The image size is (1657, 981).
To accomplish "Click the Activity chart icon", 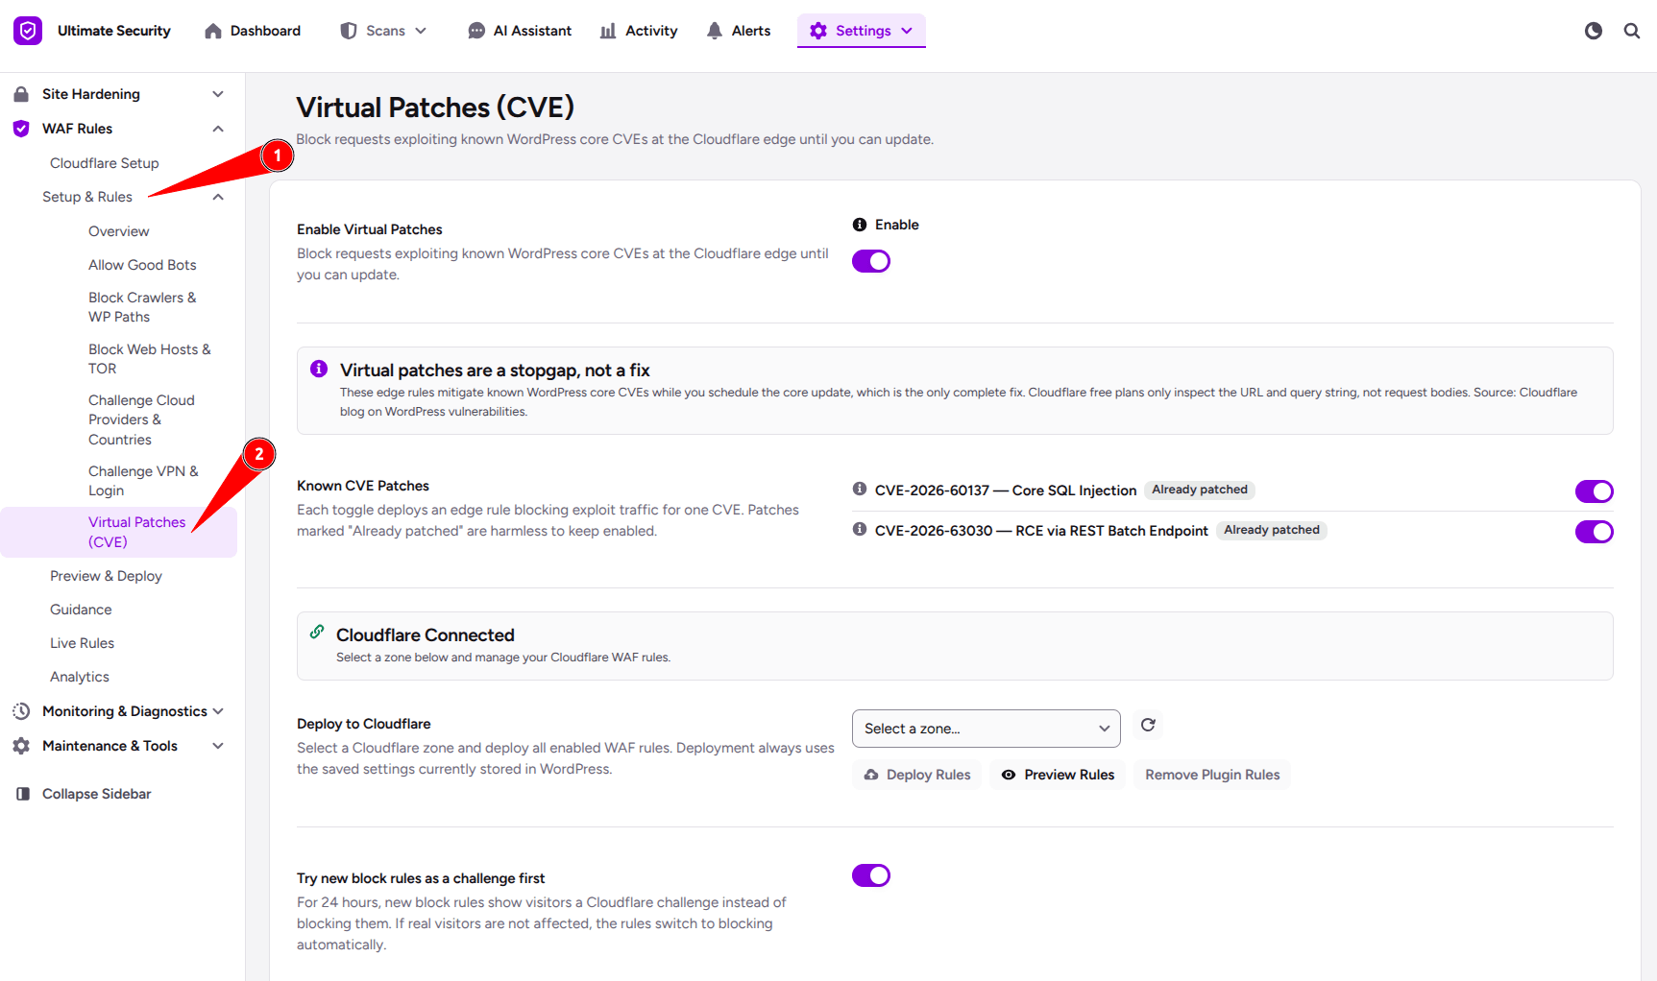I will (608, 31).
